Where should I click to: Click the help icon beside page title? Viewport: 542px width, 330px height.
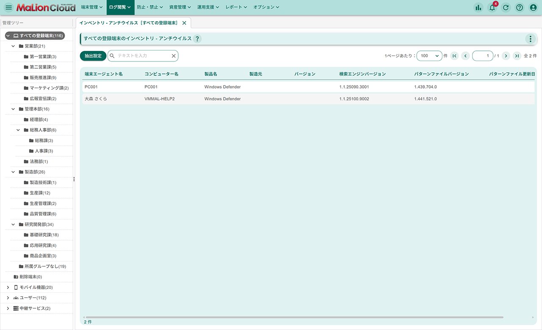coord(197,39)
